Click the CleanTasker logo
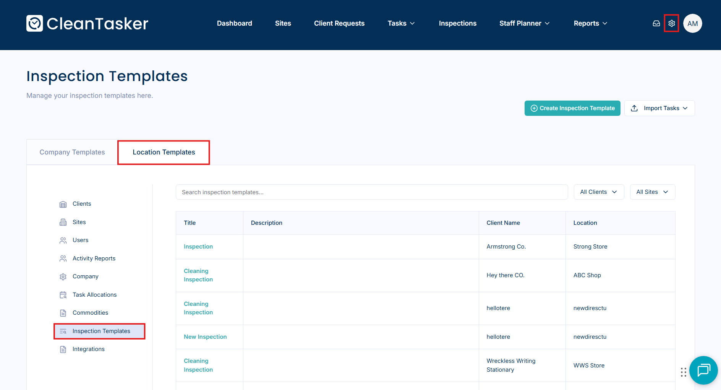The width and height of the screenshot is (721, 390). click(x=87, y=23)
